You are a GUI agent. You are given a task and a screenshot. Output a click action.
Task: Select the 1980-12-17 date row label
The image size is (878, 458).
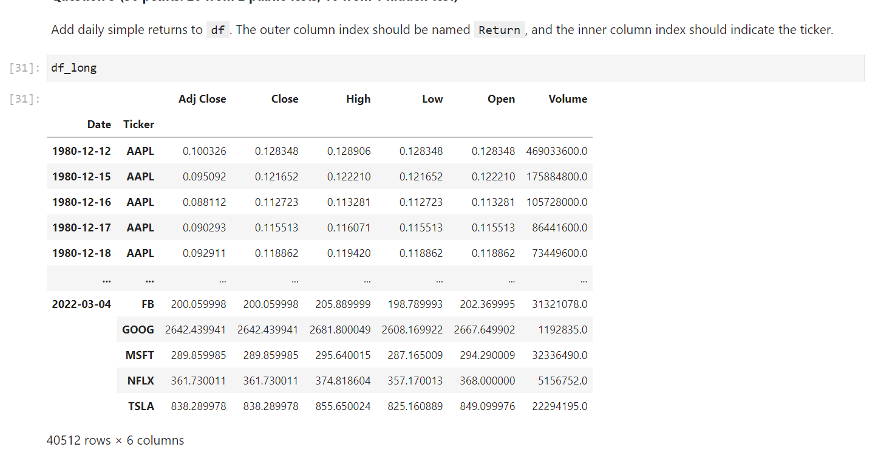coord(82,228)
